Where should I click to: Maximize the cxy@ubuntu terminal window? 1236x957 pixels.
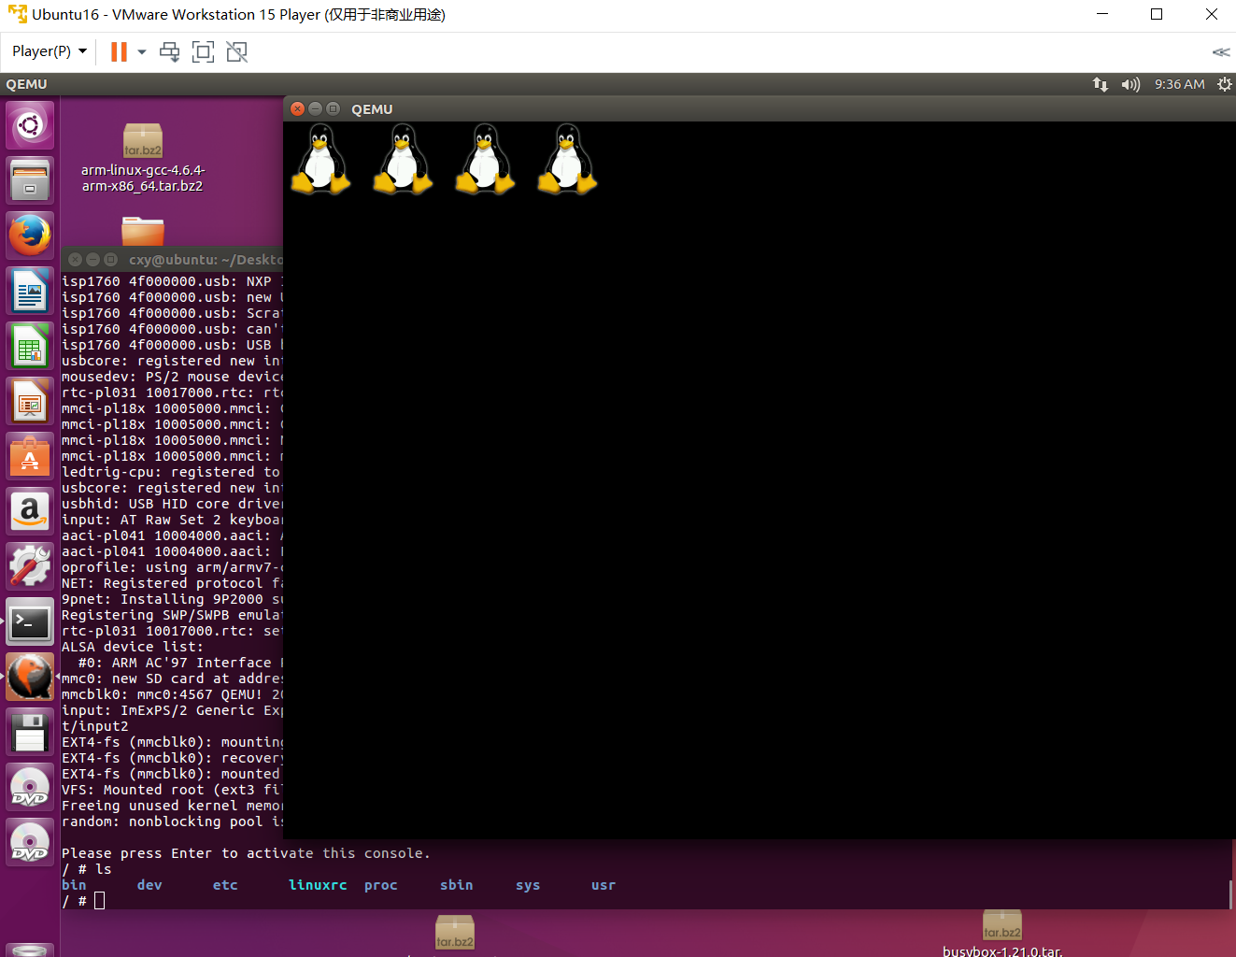tap(110, 259)
